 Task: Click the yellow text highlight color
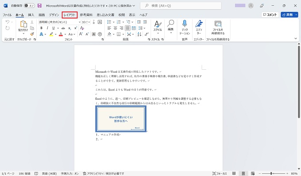(51, 34)
